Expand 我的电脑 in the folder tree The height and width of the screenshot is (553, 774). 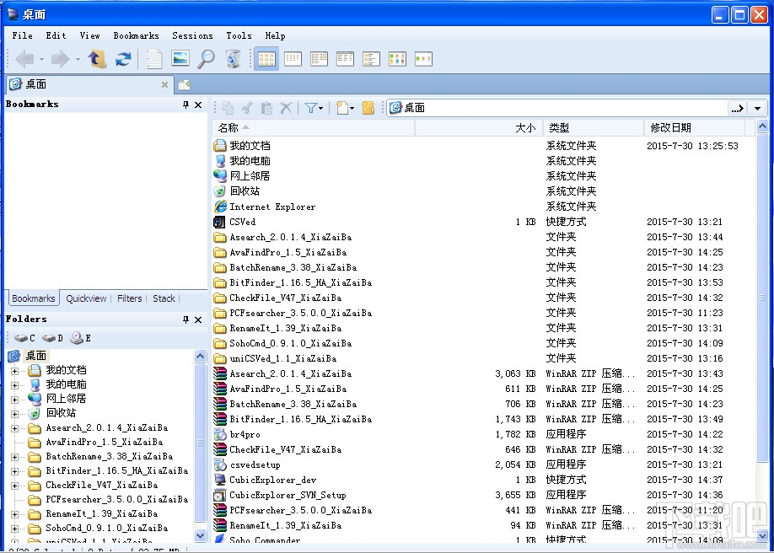(x=15, y=385)
